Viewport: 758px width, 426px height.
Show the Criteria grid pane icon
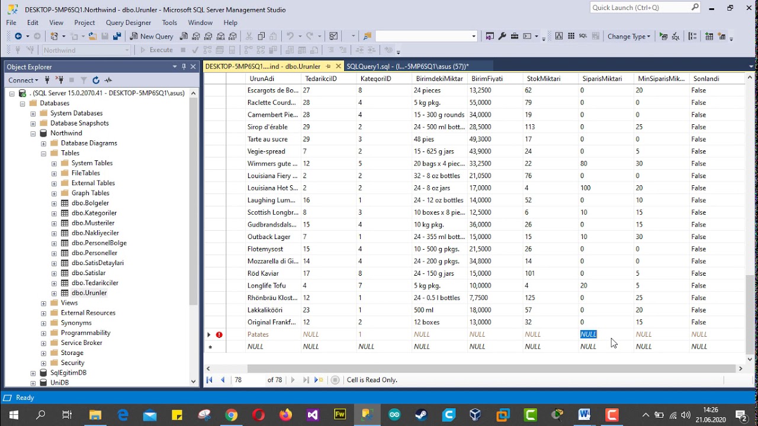(571, 36)
